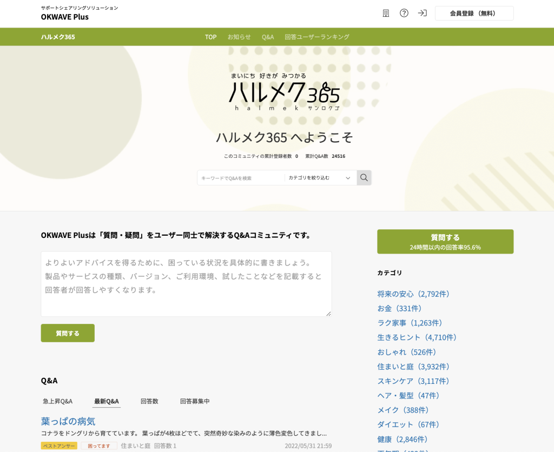Focus the キーワードでQ&Aを検索 search field

pos(241,178)
